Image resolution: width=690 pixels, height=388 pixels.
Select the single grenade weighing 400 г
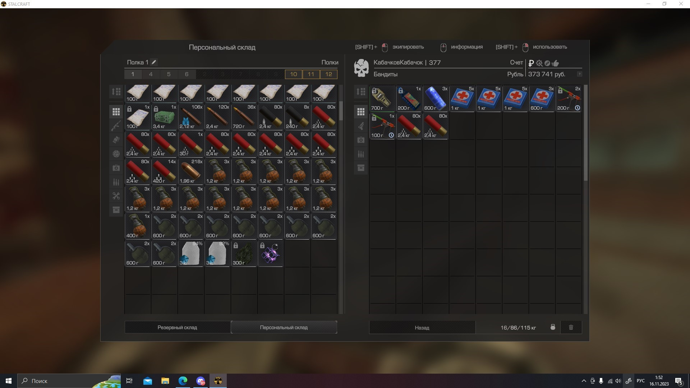138,226
